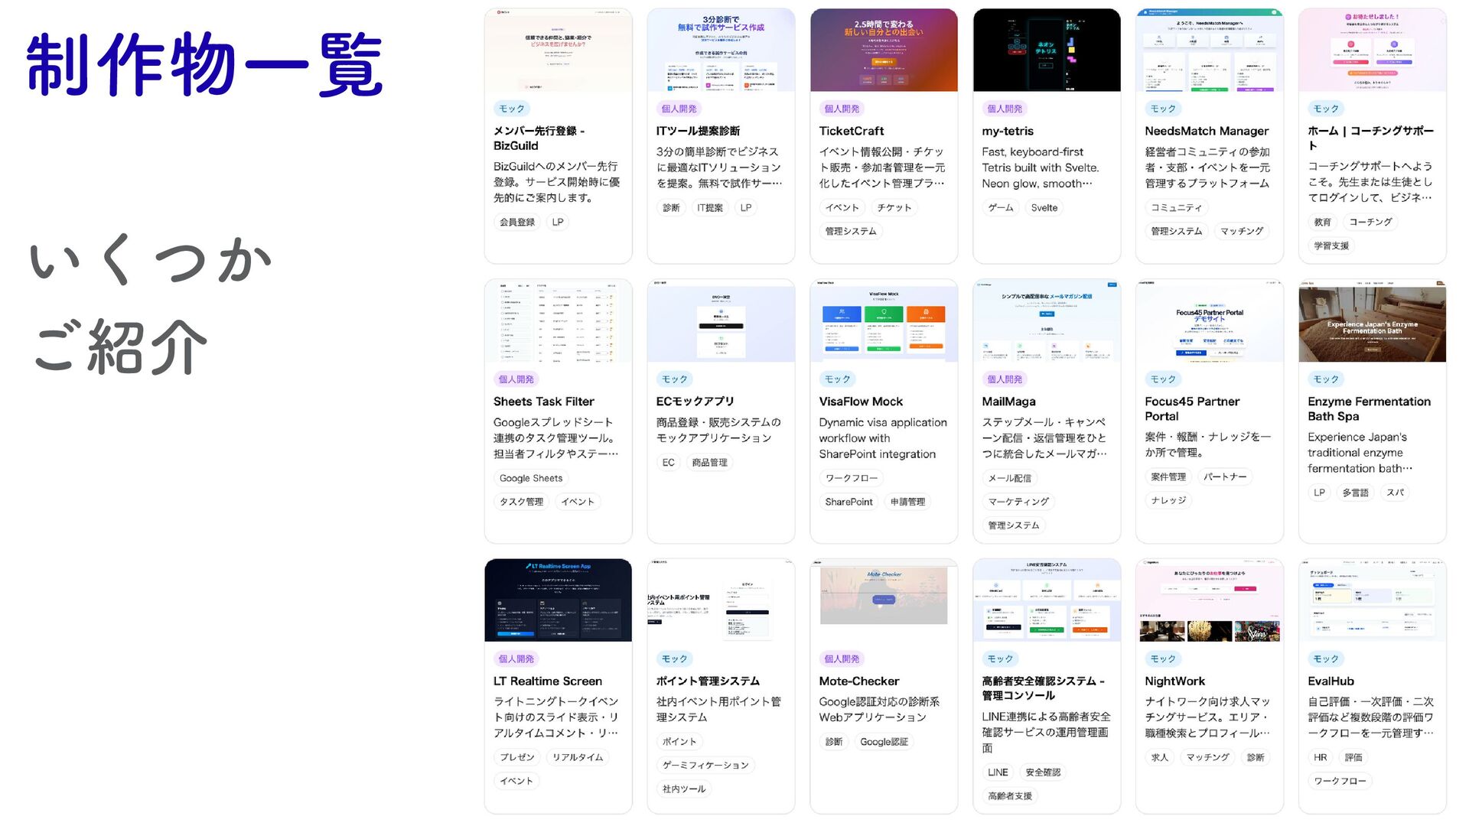The width and height of the screenshot is (1469, 826).
Task: Click the 個人開発 badge on TicketCraft
Action: [842, 109]
